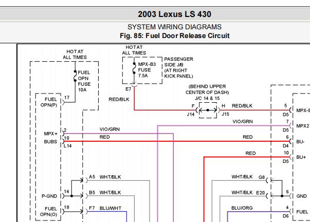
Task: Click connector label "L14"
Action: 68,146
